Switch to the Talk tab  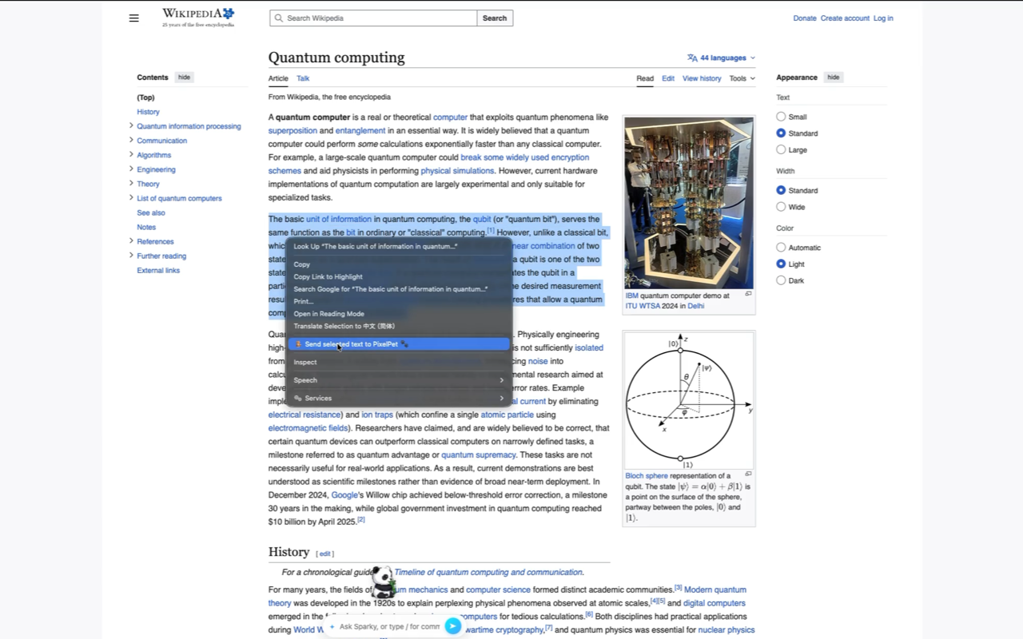coord(303,78)
